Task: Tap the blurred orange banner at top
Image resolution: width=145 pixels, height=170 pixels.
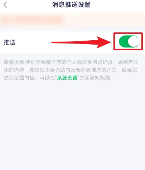Action: coord(72,20)
